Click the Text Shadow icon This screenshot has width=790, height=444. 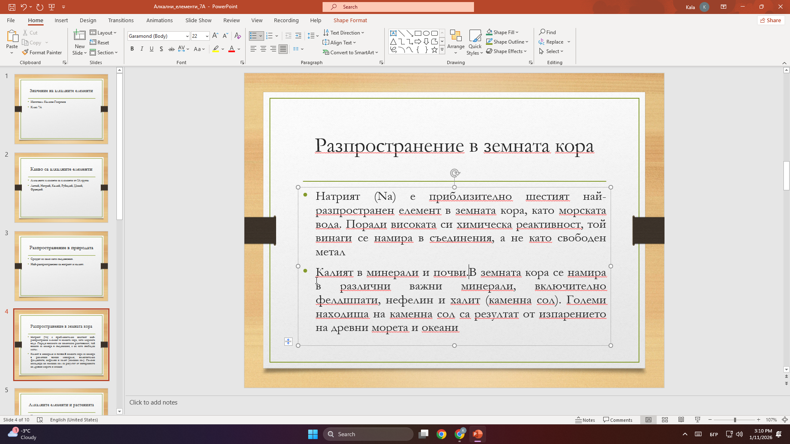tap(161, 49)
